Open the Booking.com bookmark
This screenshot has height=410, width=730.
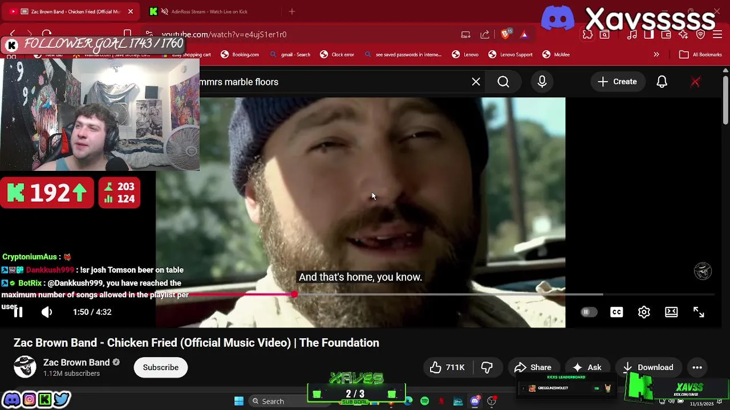(x=240, y=55)
